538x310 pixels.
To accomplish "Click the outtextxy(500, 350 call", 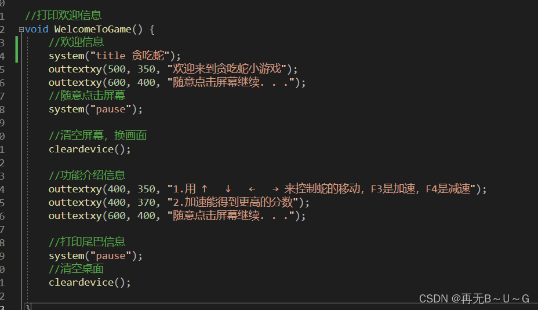I will (x=103, y=69).
